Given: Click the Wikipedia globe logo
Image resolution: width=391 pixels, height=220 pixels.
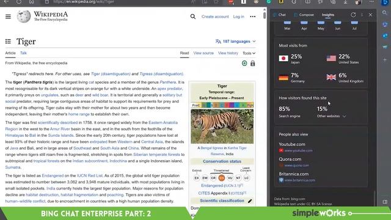Looking at the screenshot, I should tap(24, 16).
